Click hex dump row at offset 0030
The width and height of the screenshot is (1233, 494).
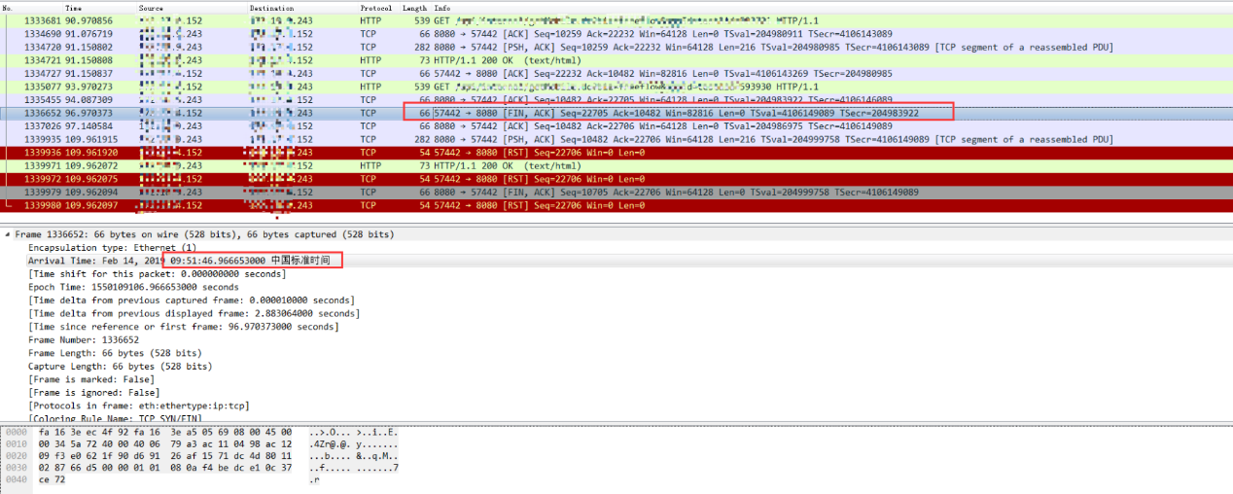point(199,468)
